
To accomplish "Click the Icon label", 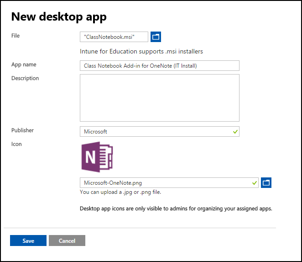I will 16,144.
